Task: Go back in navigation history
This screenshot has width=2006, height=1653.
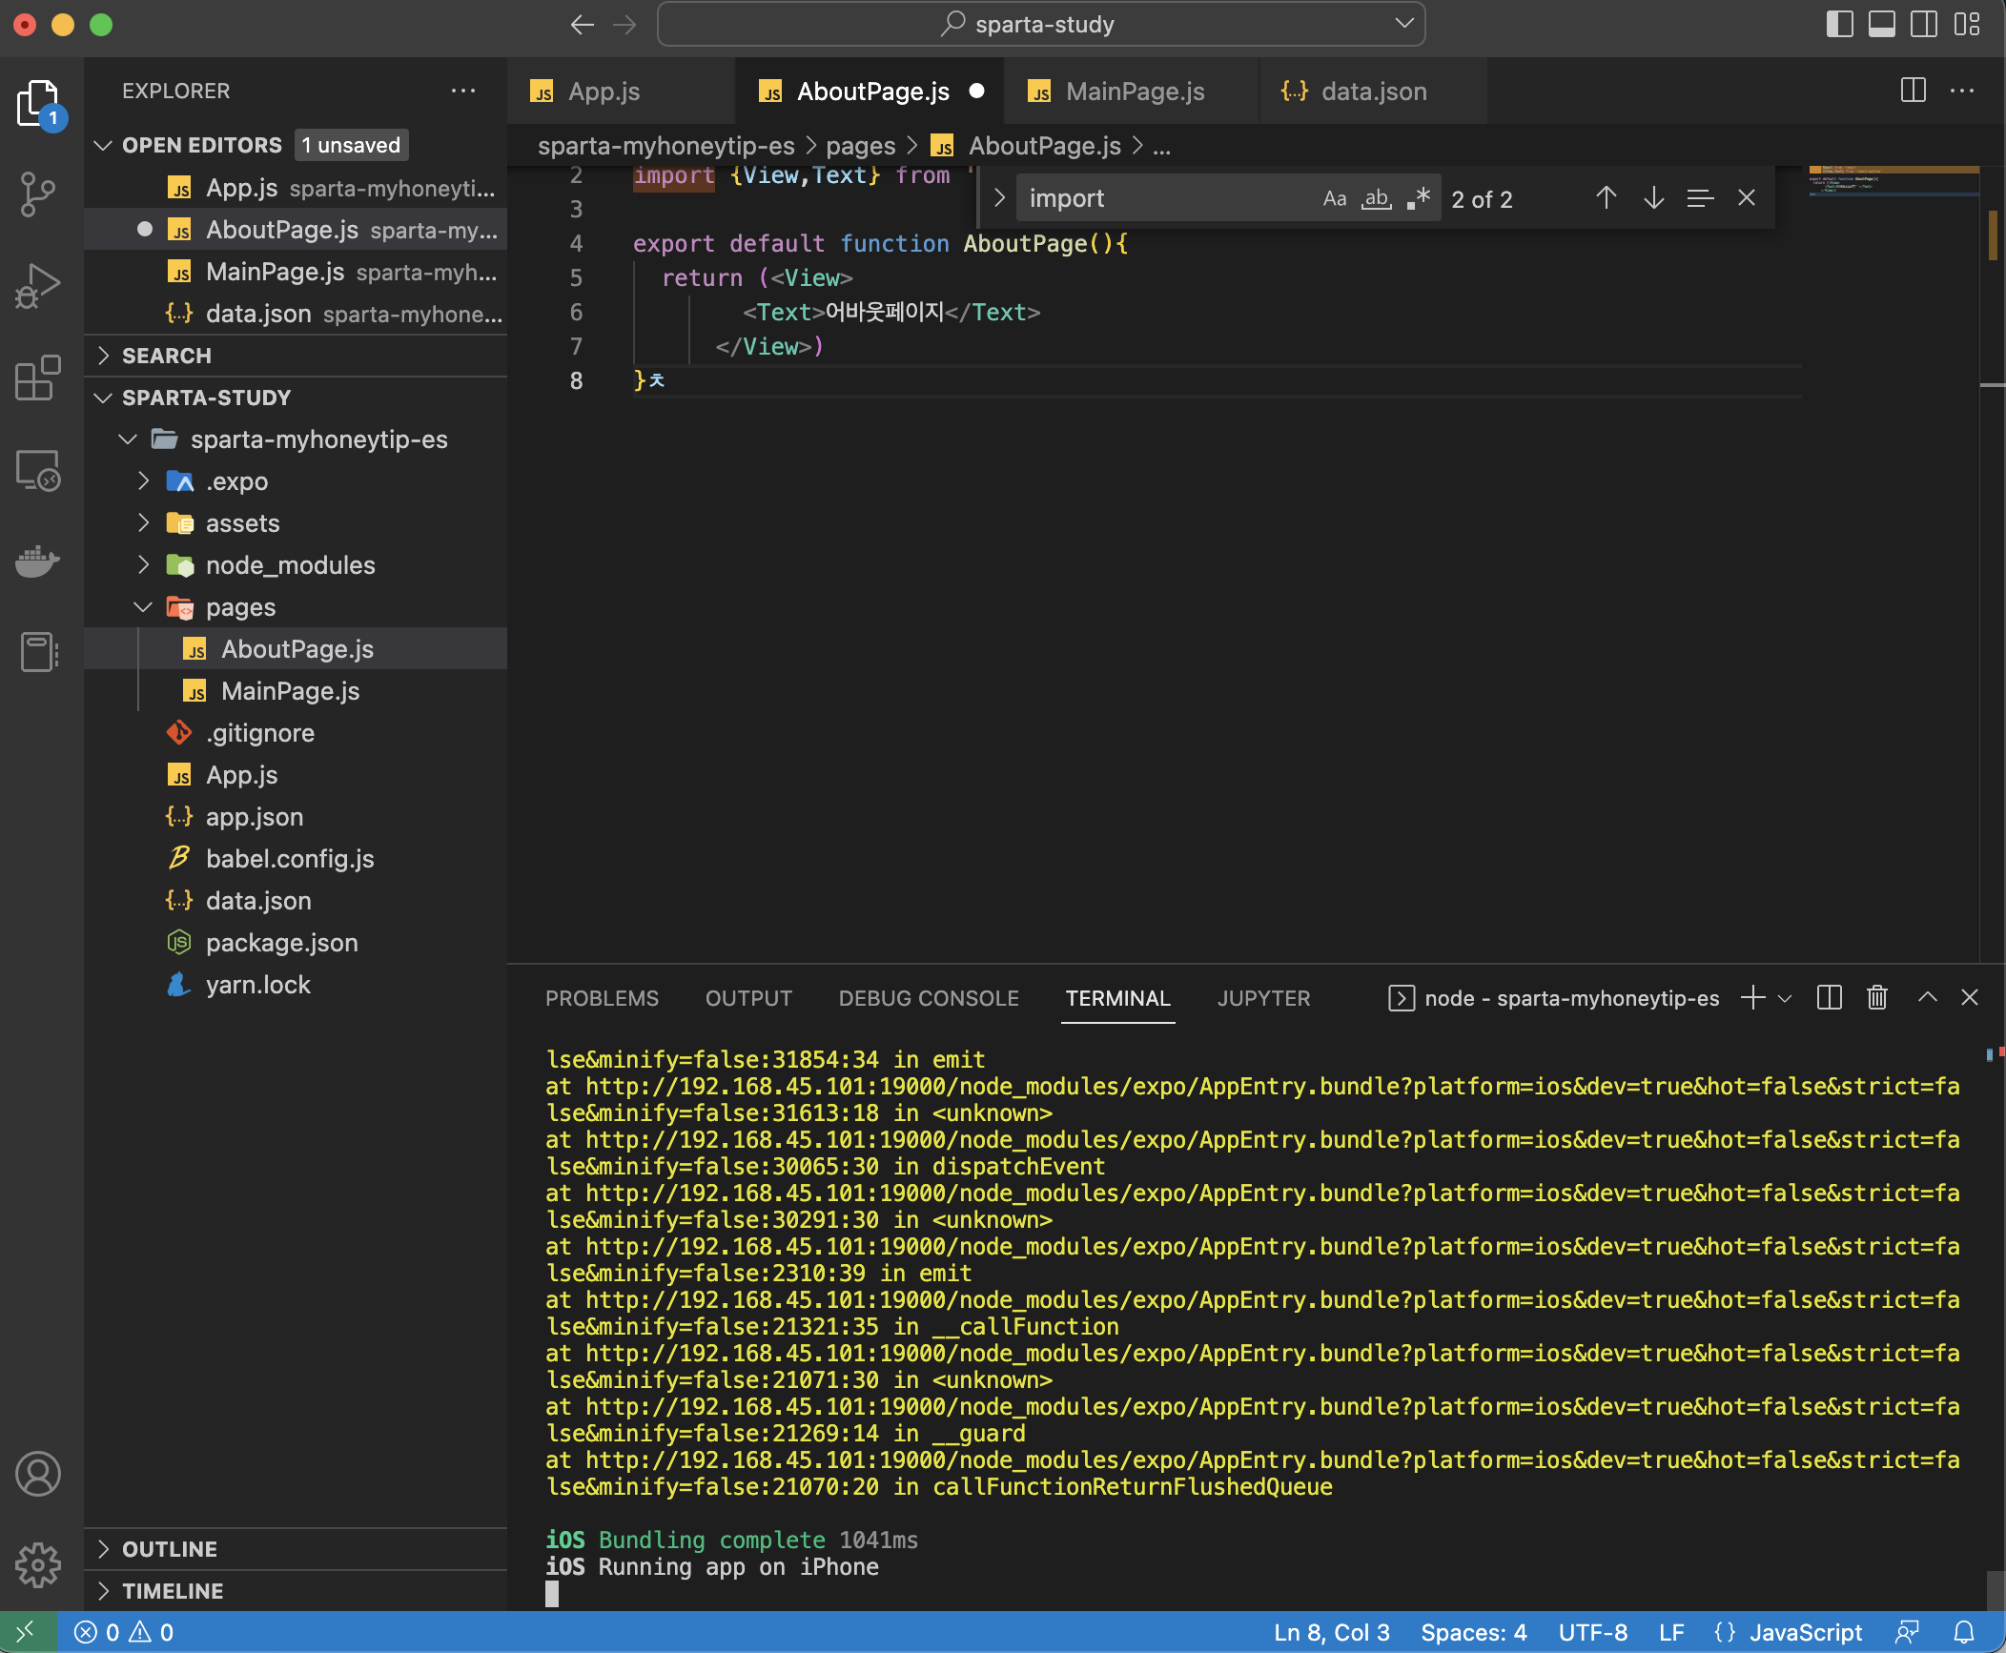Action: point(583,25)
